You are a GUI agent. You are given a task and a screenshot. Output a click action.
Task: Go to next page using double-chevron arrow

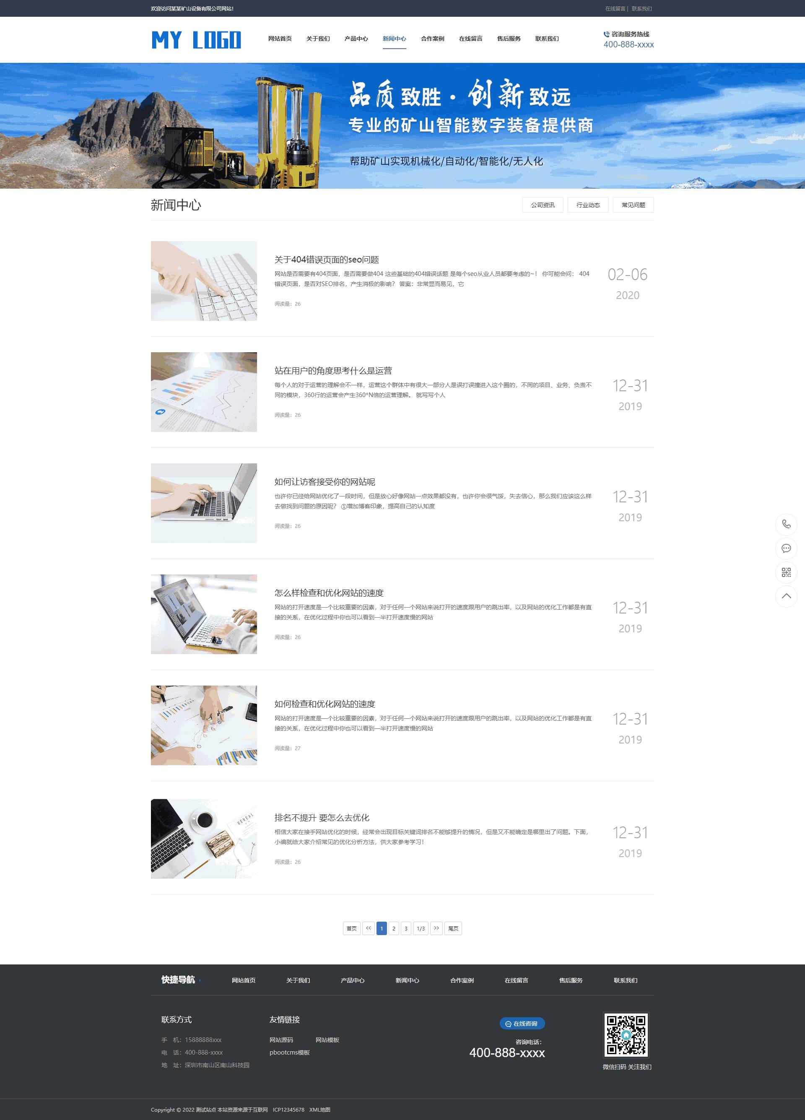click(x=436, y=928)
